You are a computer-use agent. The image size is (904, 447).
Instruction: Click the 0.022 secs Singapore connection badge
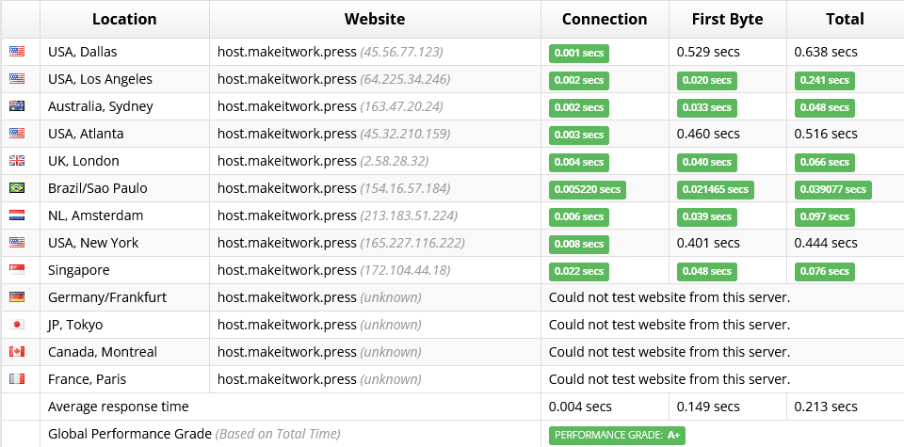pyautogui.click(x=579, y=271)
